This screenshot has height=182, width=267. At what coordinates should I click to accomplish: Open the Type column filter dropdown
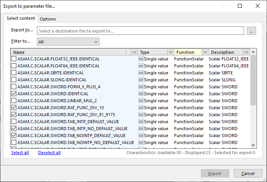pos(170,52)
